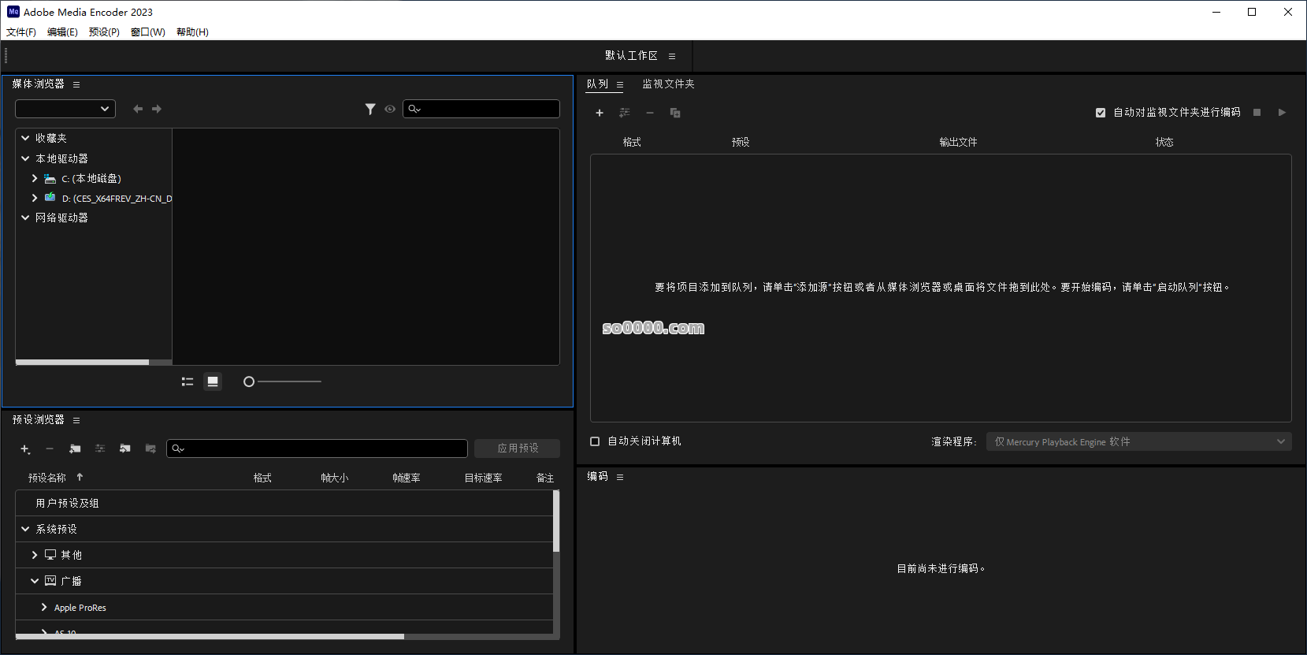Image resolution: width=1307 pixels, height=655 pixels.
Task: Click the export presets icon
Action: [x=150, y=448]
